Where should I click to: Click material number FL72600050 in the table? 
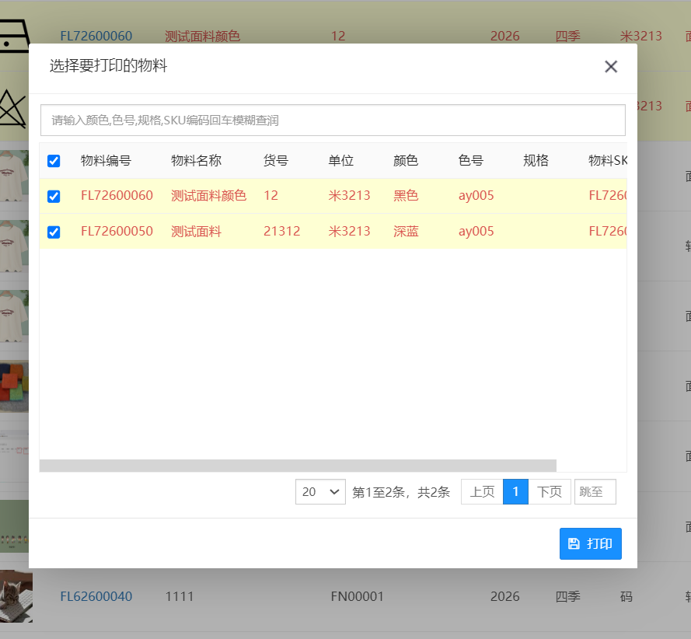tap(117, 232)
